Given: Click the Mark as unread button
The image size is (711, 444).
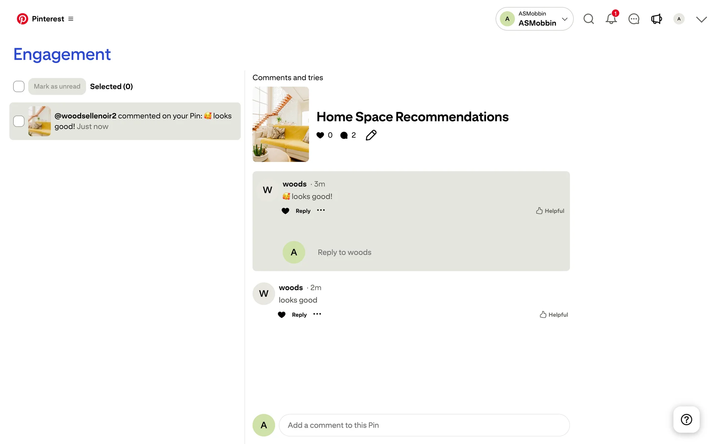Looking at the screenshot, I should click(57, 87).
